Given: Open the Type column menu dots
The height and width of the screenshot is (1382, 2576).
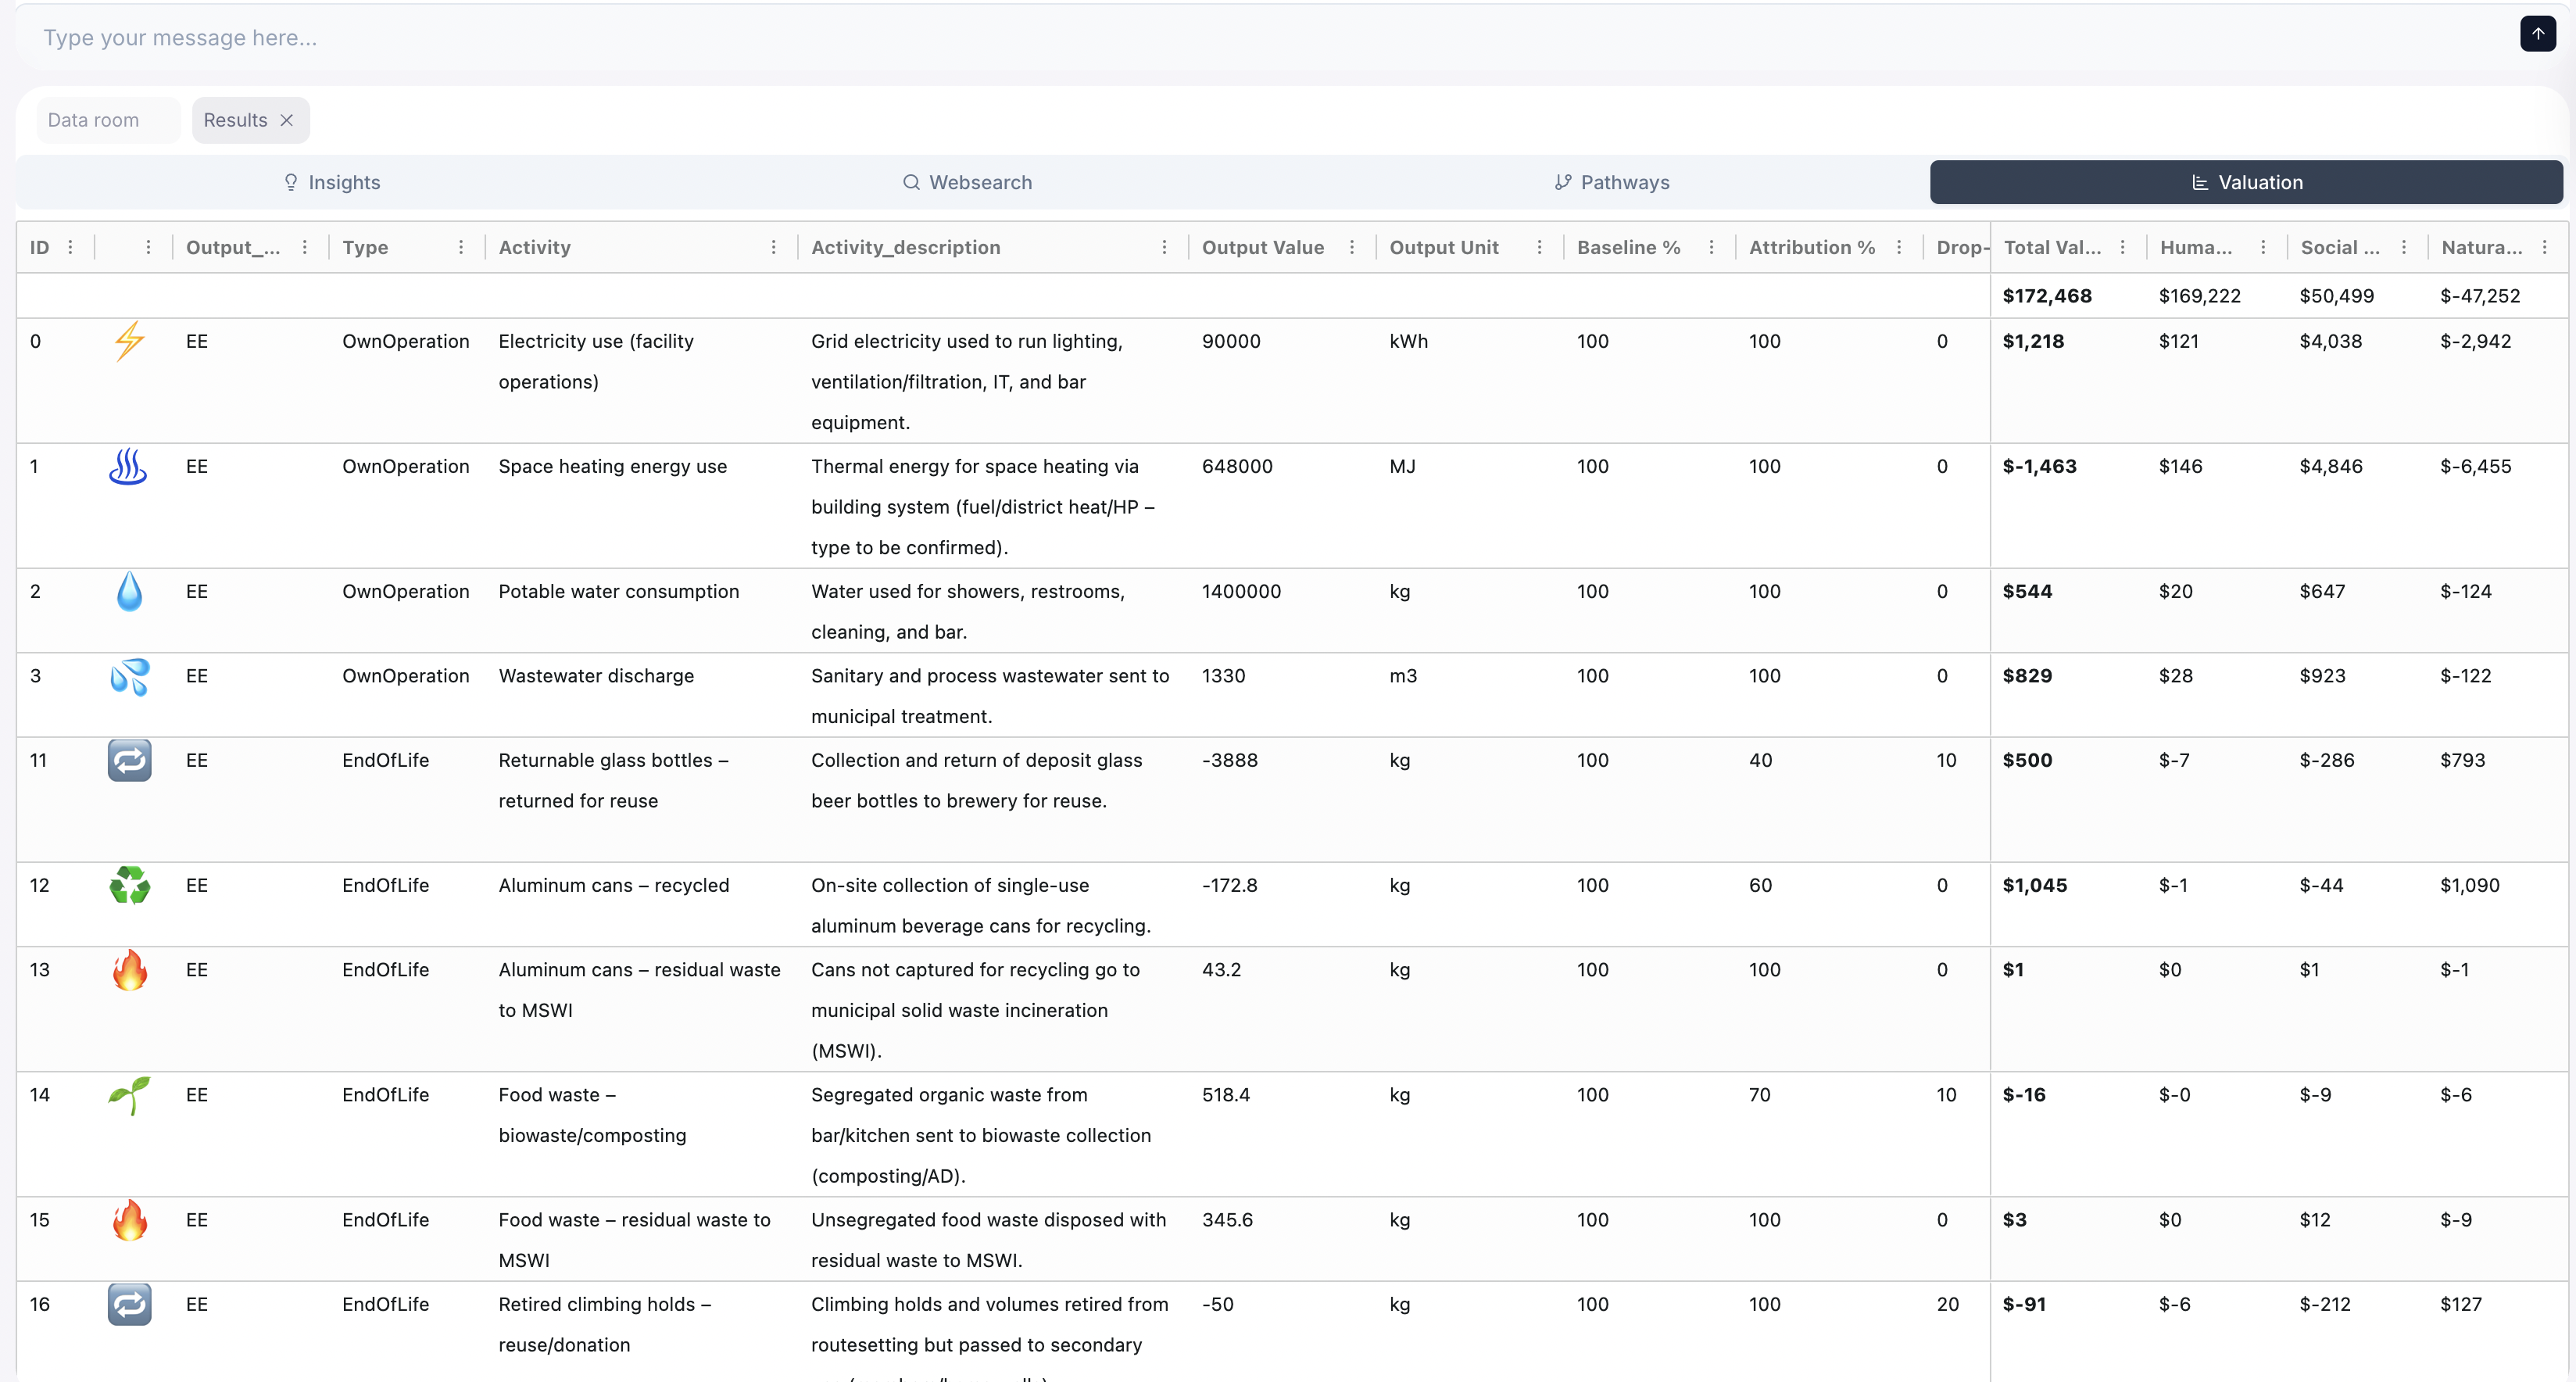Looking at the screenshot, I should [461, 247].
